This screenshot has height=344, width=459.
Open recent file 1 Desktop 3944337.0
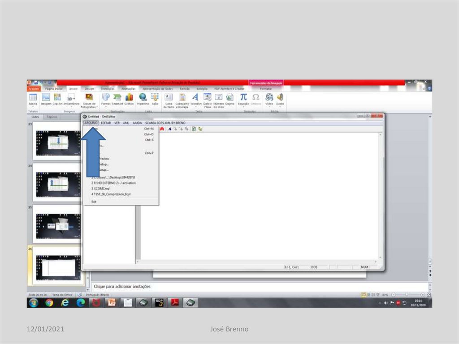click(121, 178)
